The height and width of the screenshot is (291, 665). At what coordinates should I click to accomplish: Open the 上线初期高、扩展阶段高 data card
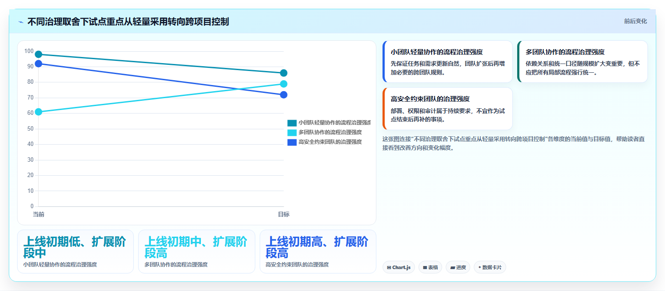318,252
